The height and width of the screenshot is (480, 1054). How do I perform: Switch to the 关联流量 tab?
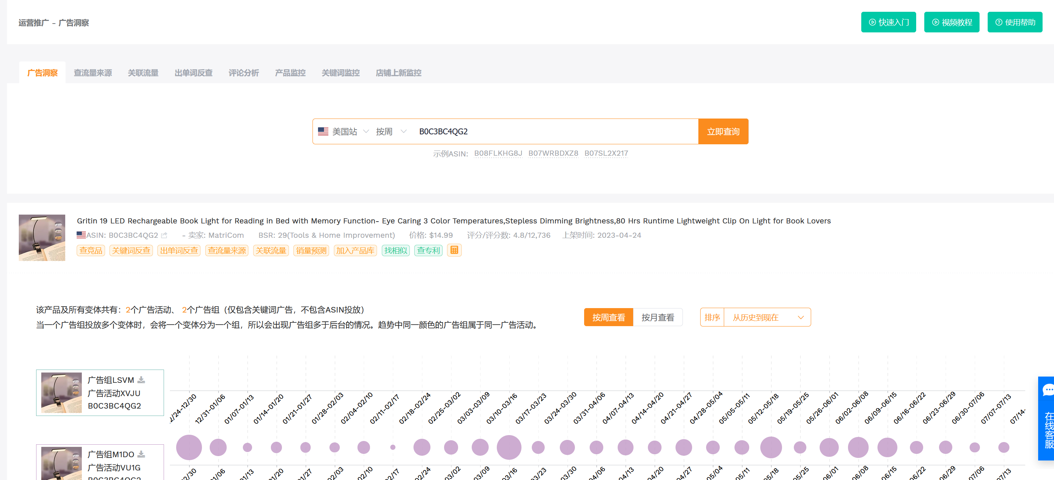click(x=143, y=73)
